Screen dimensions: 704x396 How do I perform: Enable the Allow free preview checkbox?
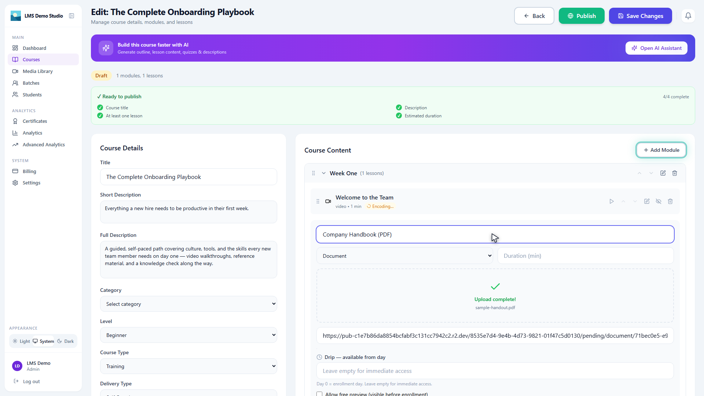pos(319,394)
